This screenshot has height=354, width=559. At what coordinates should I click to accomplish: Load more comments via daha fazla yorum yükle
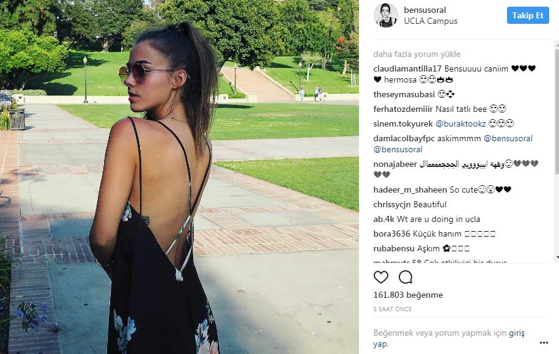tap(416, 54)
